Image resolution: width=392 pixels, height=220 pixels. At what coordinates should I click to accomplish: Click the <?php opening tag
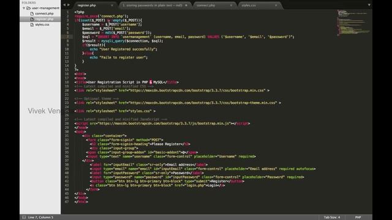(x=79, y=12)
